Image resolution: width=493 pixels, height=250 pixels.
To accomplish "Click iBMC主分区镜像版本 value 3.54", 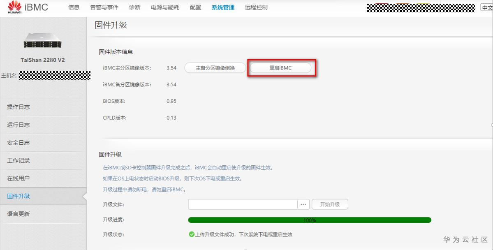I will pos(171,68).
